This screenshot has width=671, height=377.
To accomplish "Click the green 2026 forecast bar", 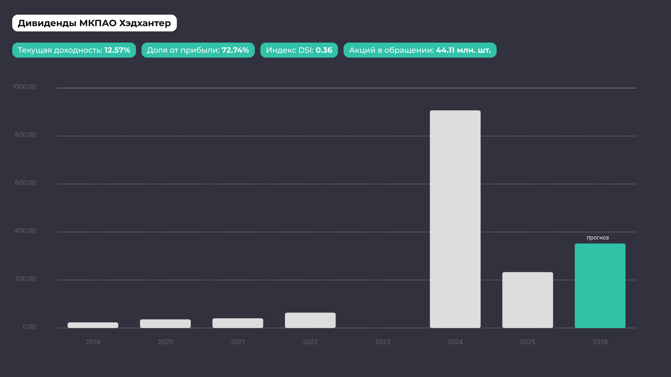I will 600,286.
